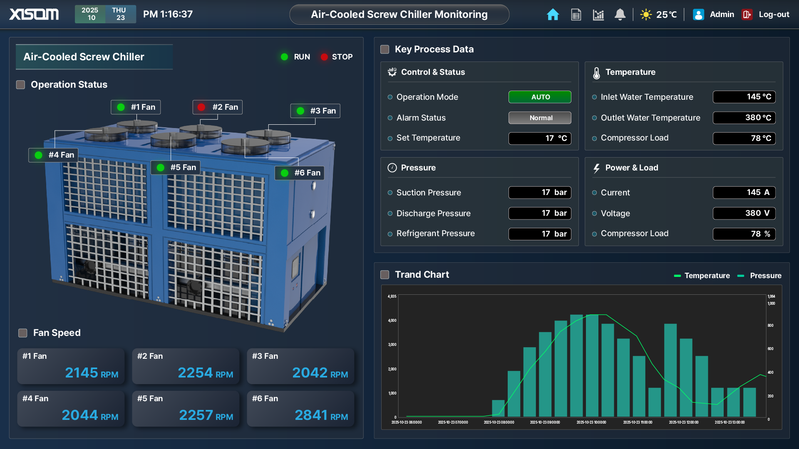
Task: Click the Admin user profile icon
Action: point(698,14)
